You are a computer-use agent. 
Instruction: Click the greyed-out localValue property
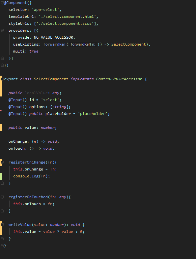(36, 93)
